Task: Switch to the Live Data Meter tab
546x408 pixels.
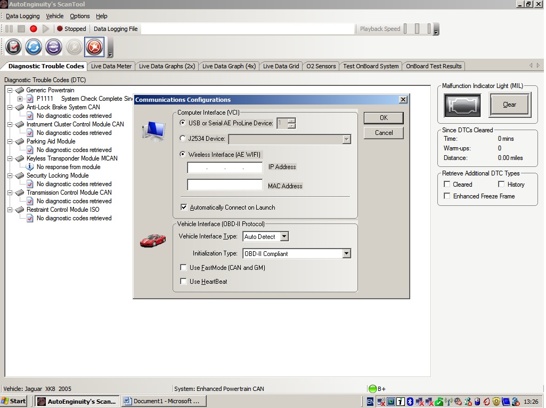Action: pos(111,66)
